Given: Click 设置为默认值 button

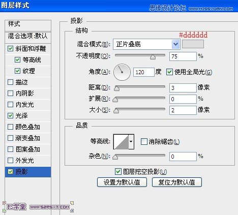Looking at the screenshot, I should click(x=122, y=182).
